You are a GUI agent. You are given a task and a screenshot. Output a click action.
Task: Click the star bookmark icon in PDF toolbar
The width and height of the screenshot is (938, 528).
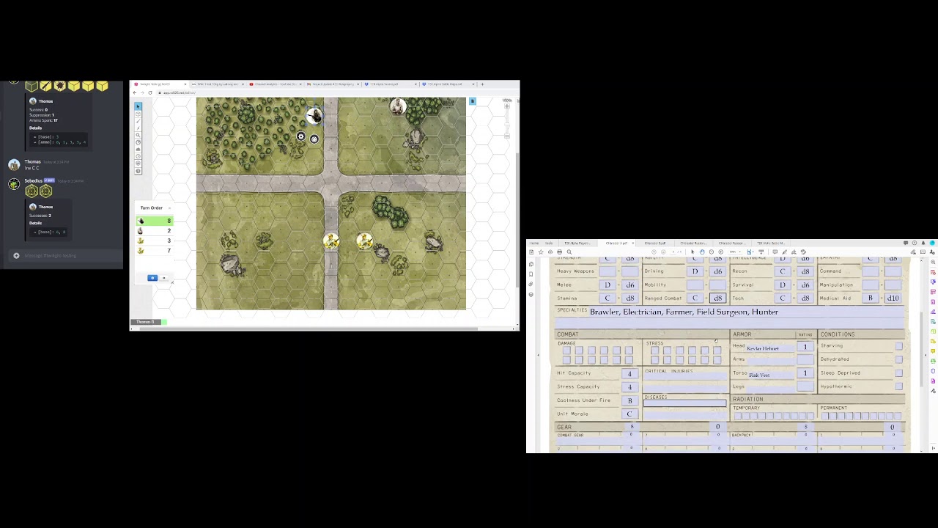click(541, 252)
